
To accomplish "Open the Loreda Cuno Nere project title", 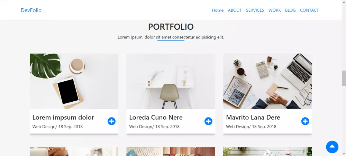I will coord(156,117).
